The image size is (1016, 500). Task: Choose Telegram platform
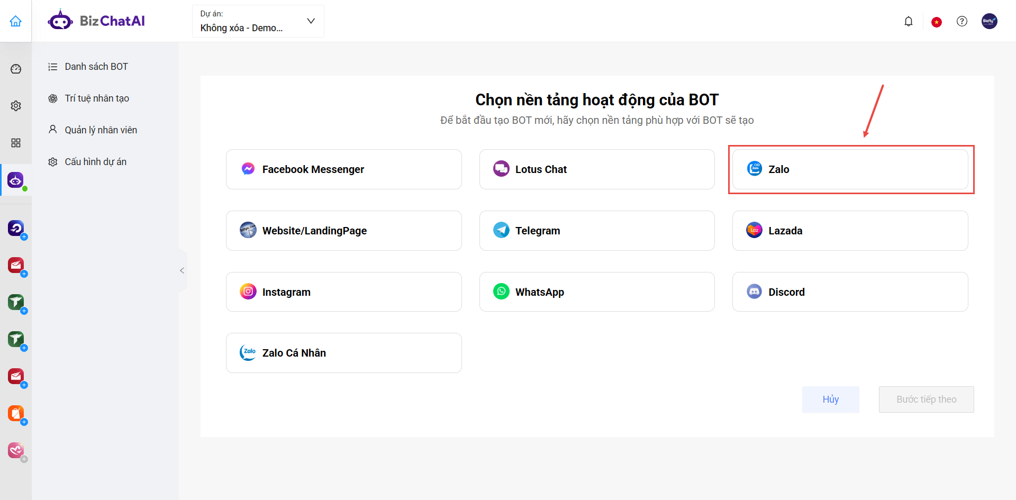(x=597, y=231)
